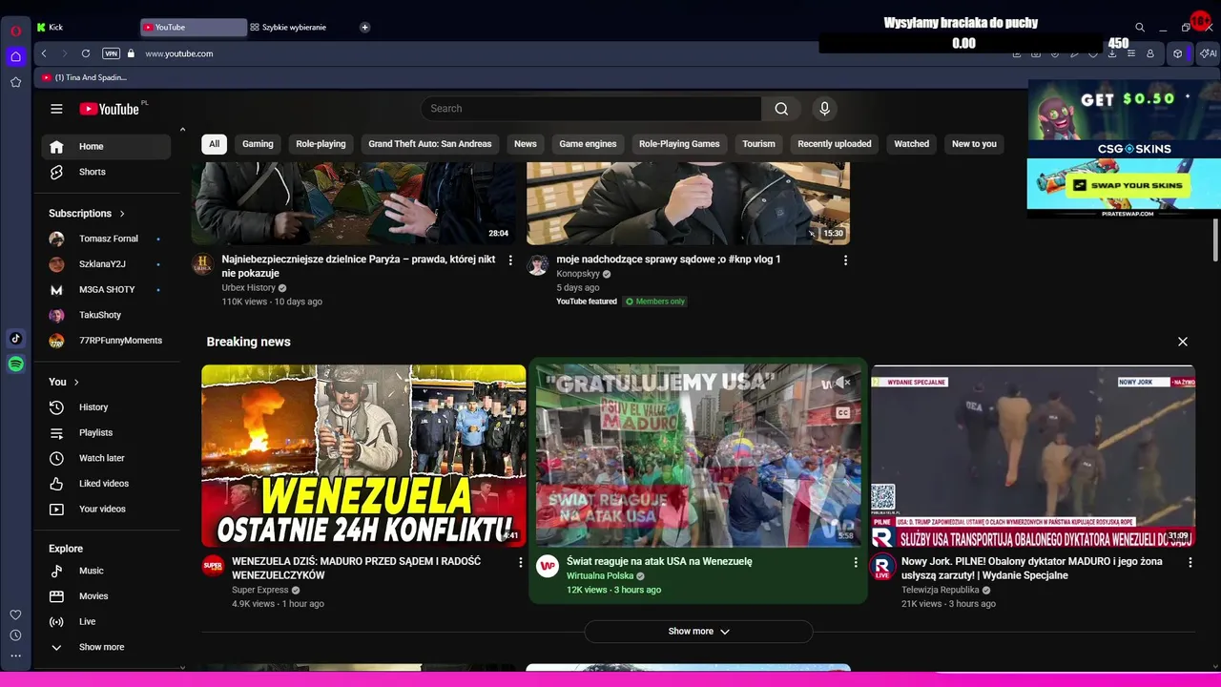1221x687 pixels.
Task: Start voice search with microphone icon
Action: pos(825,109)
